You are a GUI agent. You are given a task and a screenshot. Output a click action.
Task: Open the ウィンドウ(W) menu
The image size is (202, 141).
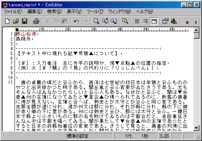click(120, 12)
